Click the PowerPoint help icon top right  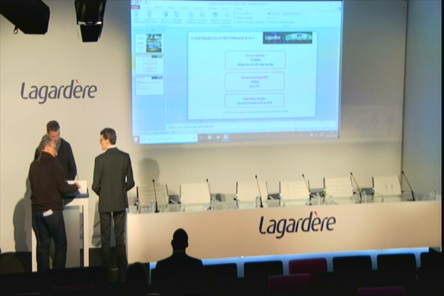tap(340, 9)
